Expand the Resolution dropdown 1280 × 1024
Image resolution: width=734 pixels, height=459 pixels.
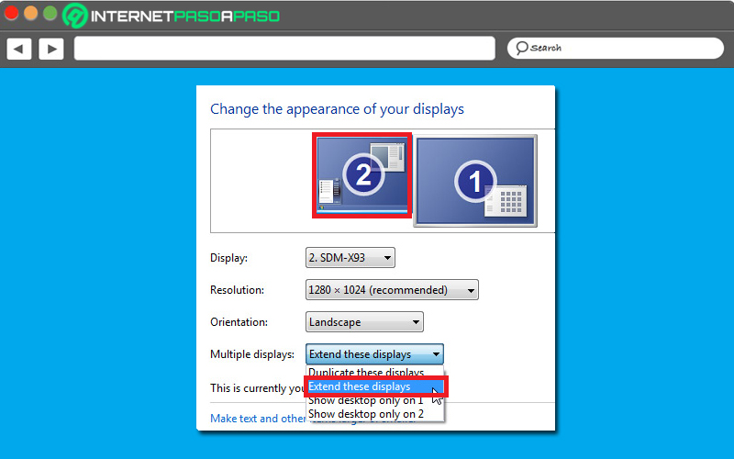[392, 290]
